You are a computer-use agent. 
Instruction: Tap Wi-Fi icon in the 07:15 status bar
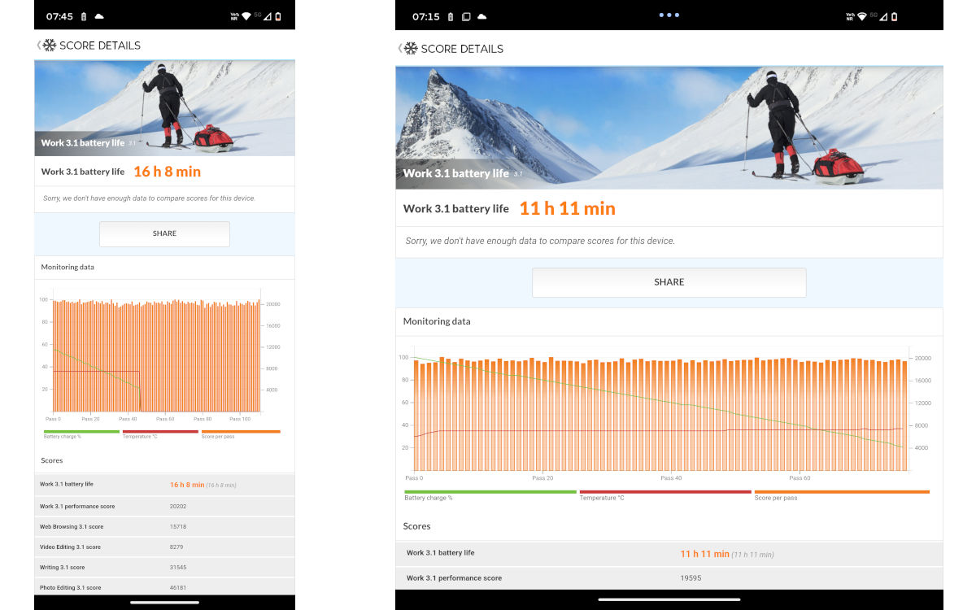pos(862,16)
